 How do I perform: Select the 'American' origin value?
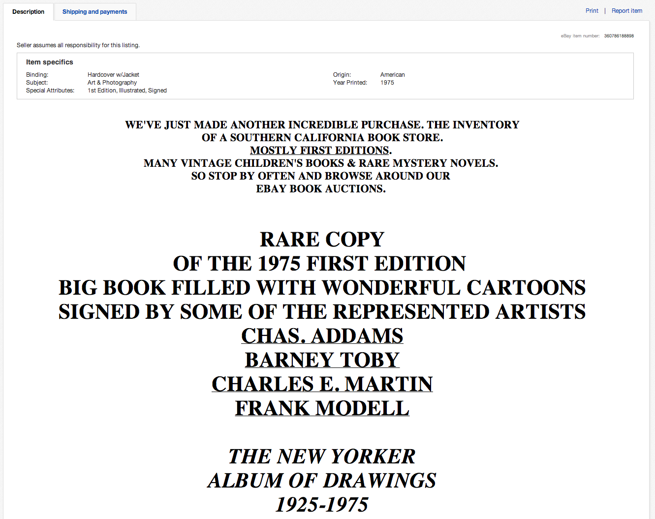point(393,75)
